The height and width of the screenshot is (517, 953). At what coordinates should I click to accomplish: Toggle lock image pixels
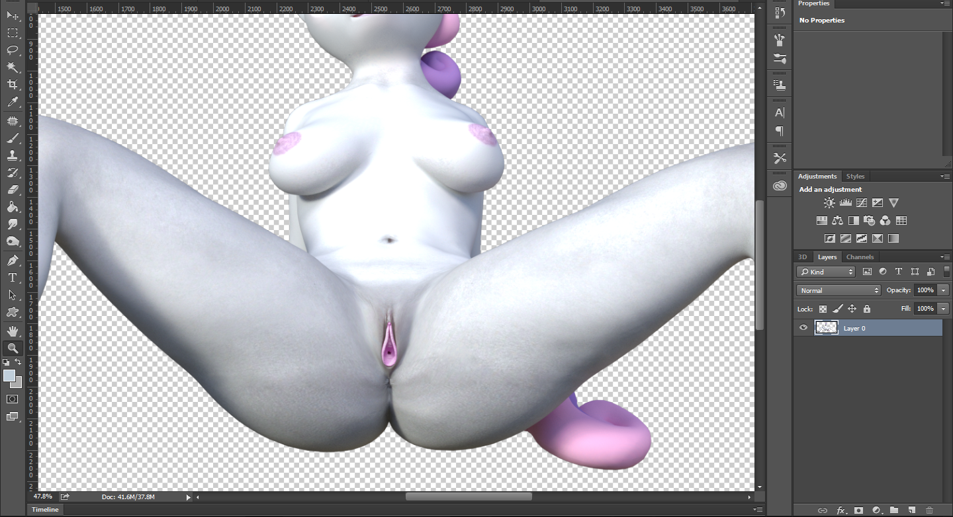tap(837, 309)
